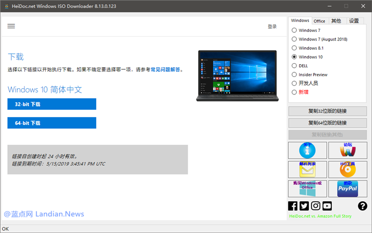Minimize the ISO Downloader window
Screen dimensions: 372x233
tap(329, 6)
